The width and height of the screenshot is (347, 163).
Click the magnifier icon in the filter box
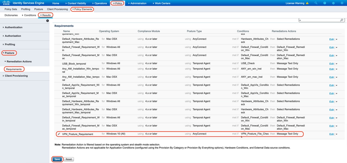coord(342,20)
